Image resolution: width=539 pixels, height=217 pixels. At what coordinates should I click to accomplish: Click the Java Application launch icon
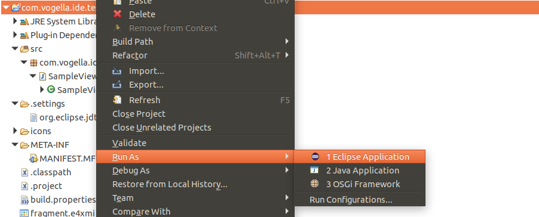(314, 170)
